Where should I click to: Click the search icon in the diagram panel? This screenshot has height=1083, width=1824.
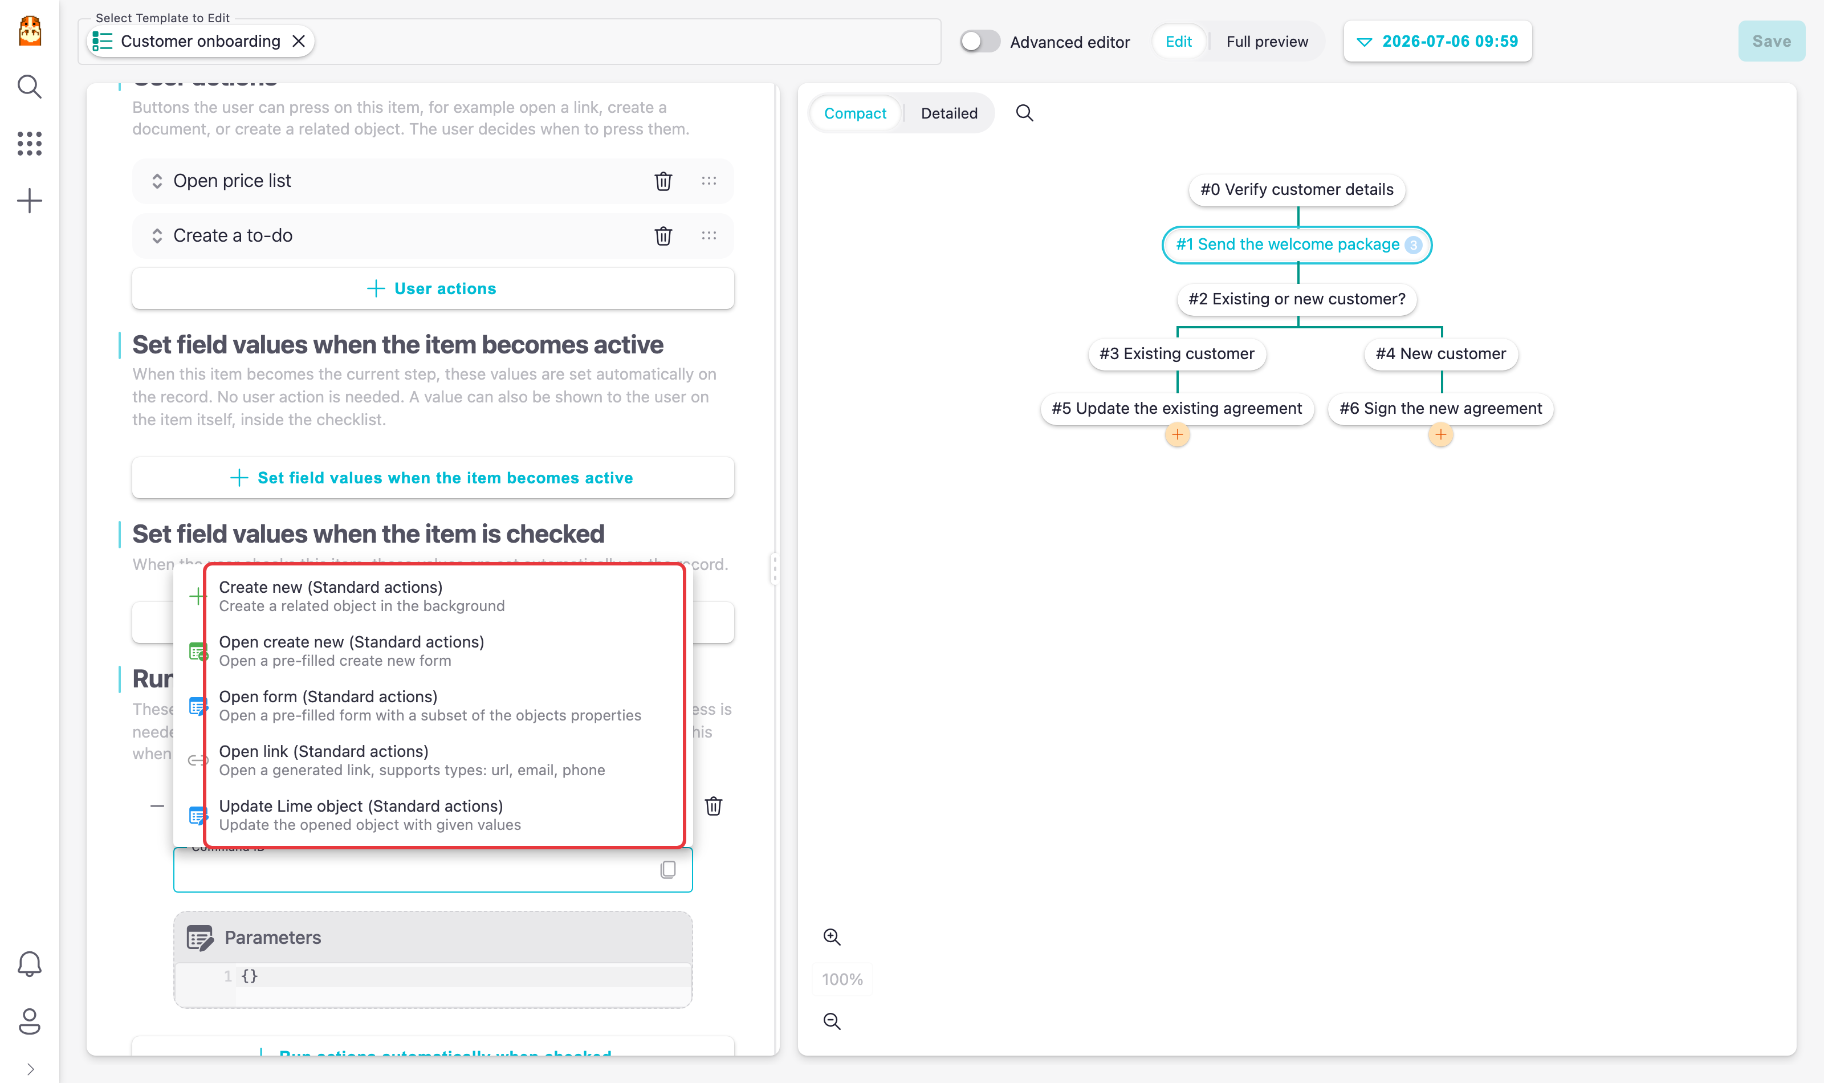(x=1024, y=113)
